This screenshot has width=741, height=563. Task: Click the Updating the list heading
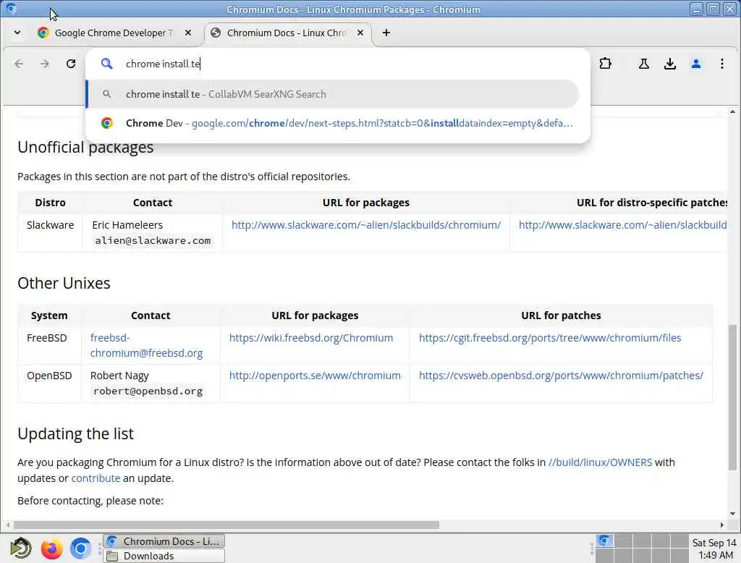(x=75, y=433)
